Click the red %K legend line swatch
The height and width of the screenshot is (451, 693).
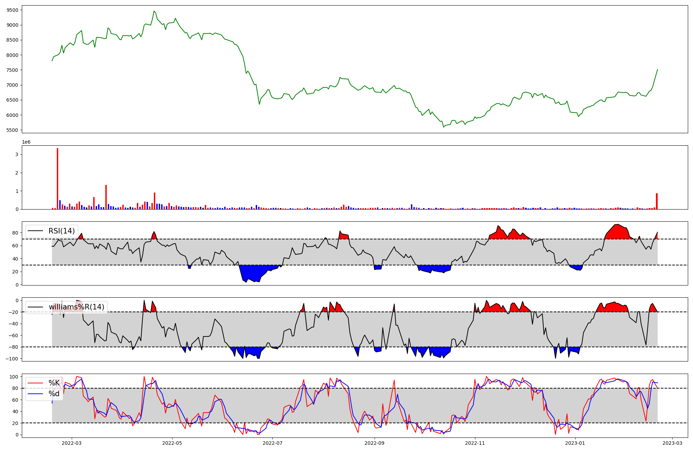click(35, 383)
